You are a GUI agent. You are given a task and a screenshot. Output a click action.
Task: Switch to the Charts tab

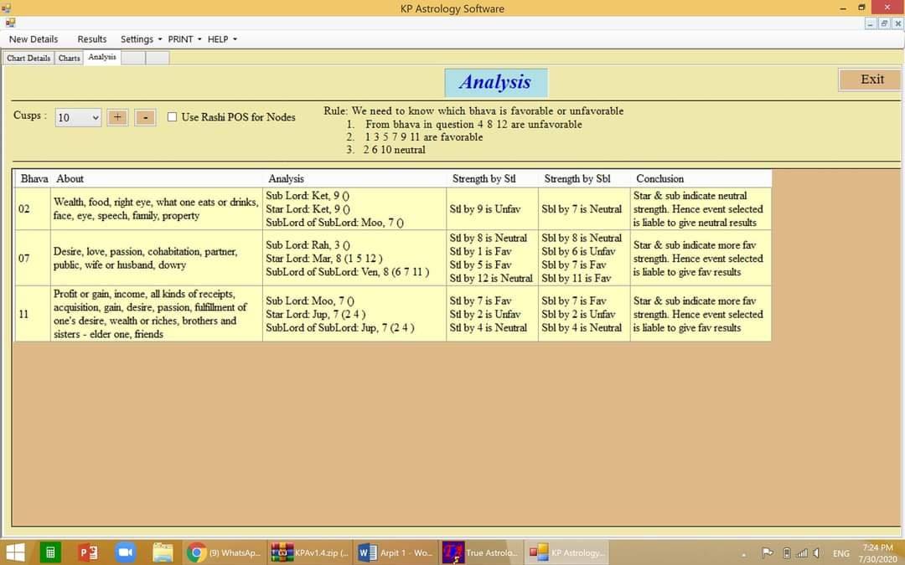(70, 59)
